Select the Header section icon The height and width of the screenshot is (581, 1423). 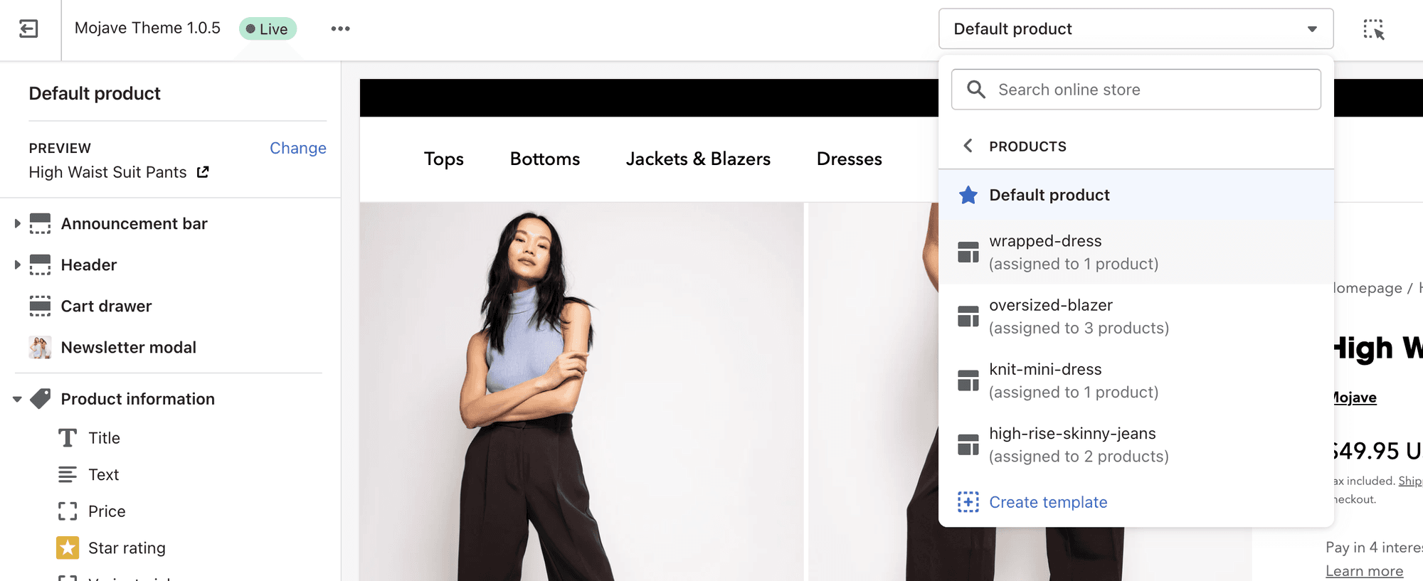tap(40, 265)
